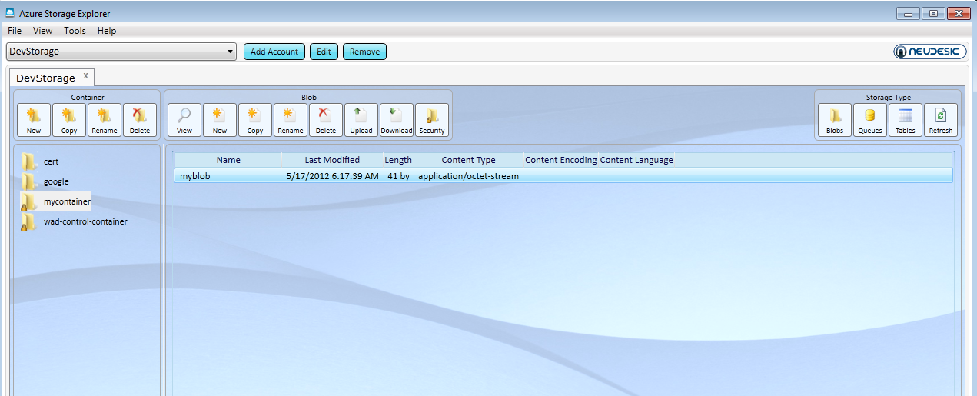This screenshot has height=396, width=977.
Task: Select the cert container folder
Action: click(x=40, y=161)
